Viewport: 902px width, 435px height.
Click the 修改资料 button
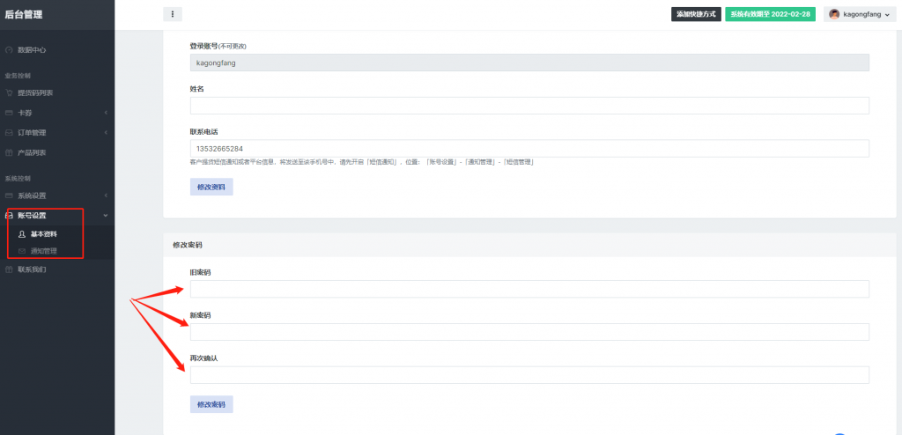click(x=211, y=187)
